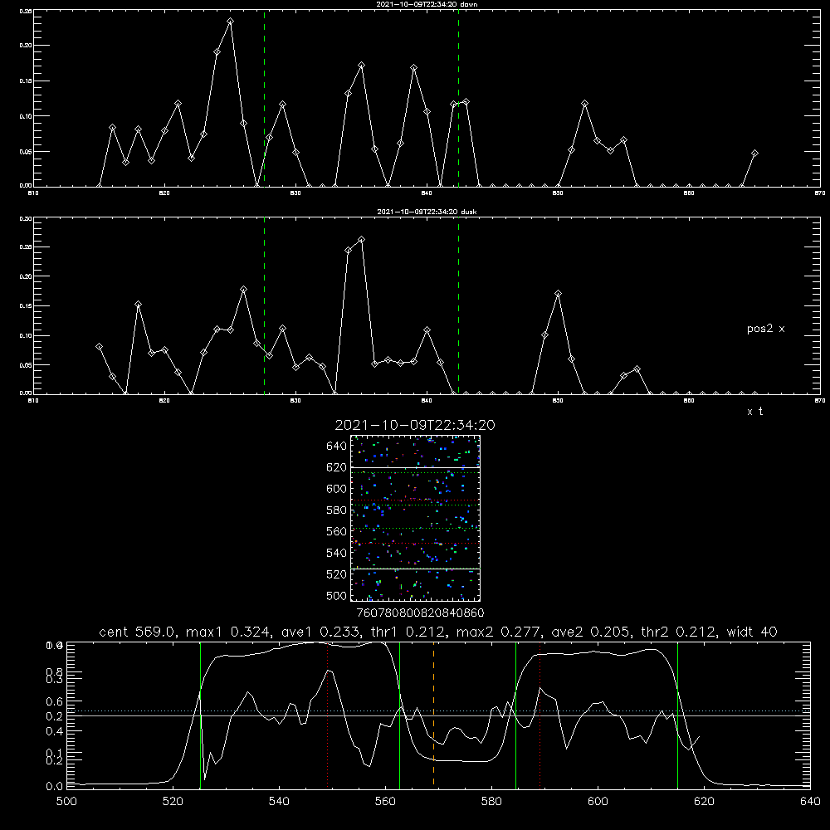Click the green solid line near 563 in bottom plot

[x=400, y=715]
